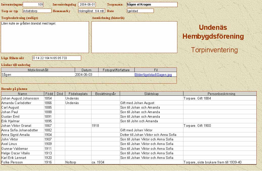The width and height of the screenshot is (262, 171).
Task: Select the Johan August Johansson name cell
Action: 22,98
